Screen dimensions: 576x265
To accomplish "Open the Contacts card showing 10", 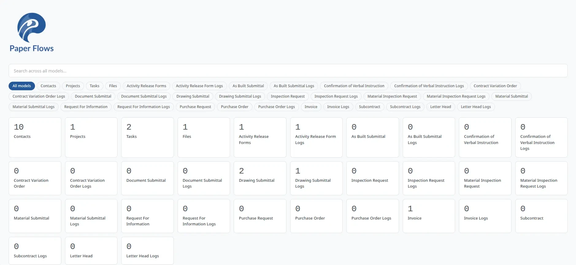I will [35, 137].
